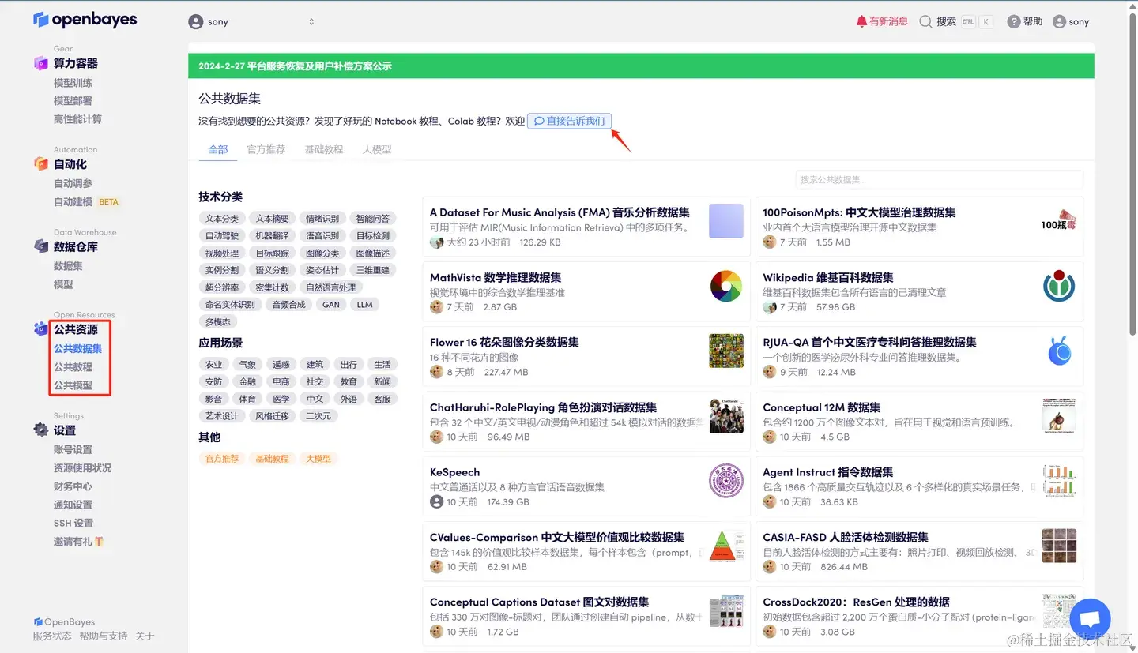Select the 自动驾驶 technology tag

click(x=222, y=236)
